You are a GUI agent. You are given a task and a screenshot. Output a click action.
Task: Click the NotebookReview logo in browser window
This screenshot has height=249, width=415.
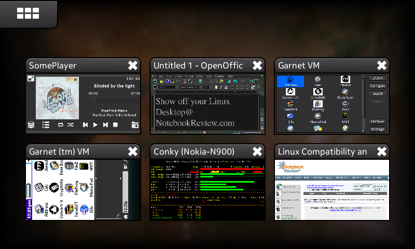[x=290, y=167]
